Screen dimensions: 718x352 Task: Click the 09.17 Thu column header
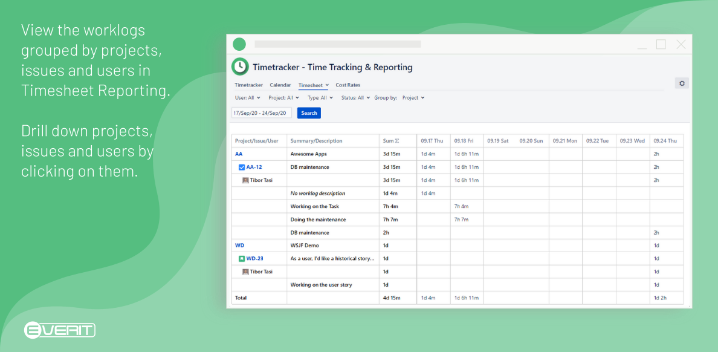(433, 141)
